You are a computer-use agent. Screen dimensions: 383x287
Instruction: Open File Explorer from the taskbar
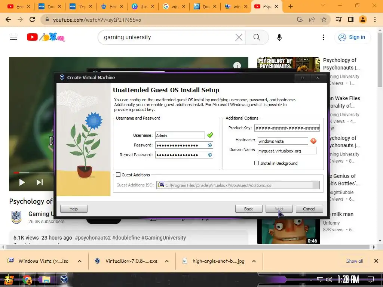46,280
